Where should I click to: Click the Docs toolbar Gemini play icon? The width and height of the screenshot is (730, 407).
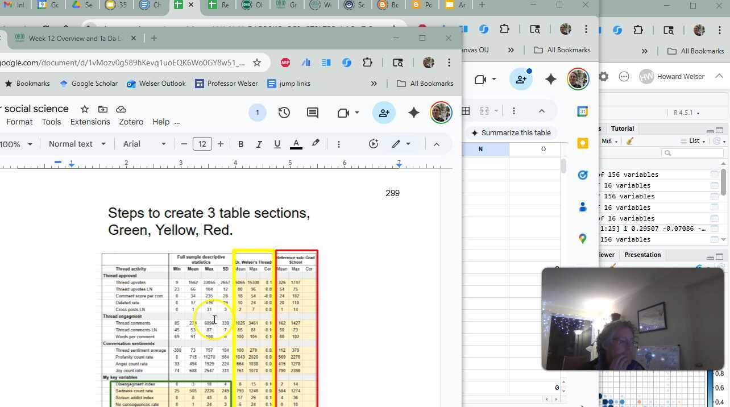tap(374, 144)
